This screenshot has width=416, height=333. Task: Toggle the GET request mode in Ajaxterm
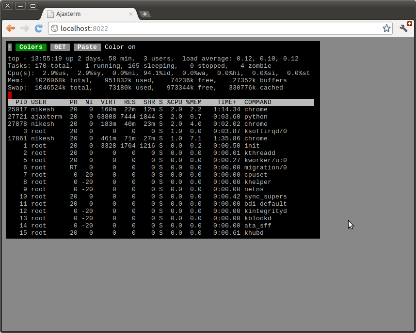click(60, 47)
